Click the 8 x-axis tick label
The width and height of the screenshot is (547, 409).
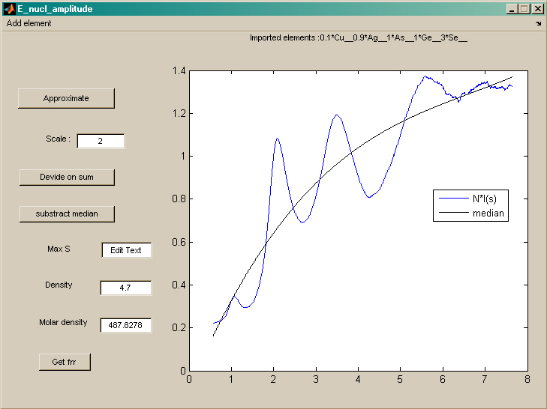tap(527, 379)
